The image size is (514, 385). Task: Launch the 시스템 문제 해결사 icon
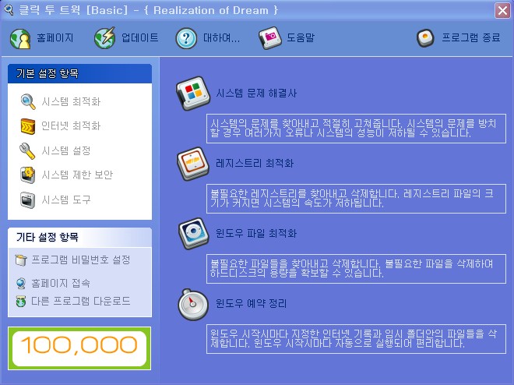(x=193, y=94)
